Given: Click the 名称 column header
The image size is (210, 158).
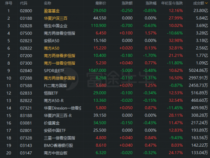Looking at the screenshot, I should (47, 3).
